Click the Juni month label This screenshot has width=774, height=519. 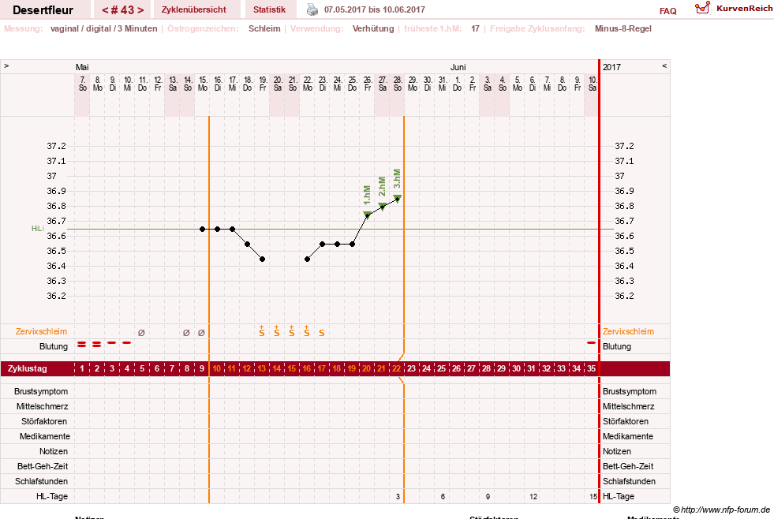coord(458,67)
